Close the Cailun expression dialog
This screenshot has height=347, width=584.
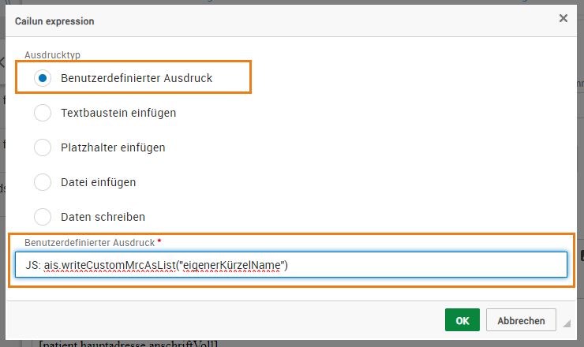pyautogui.click(x=563, y=18)
